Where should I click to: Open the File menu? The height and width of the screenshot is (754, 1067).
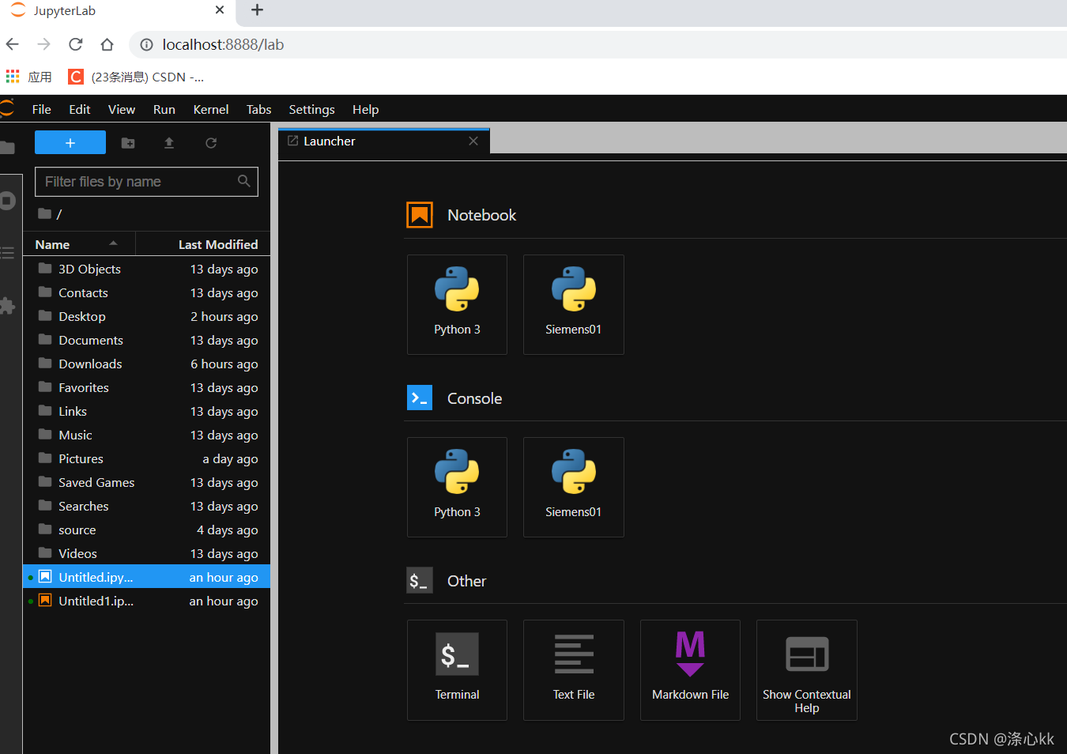42,109
